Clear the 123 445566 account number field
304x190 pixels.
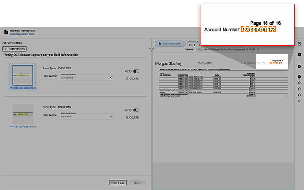111,78
